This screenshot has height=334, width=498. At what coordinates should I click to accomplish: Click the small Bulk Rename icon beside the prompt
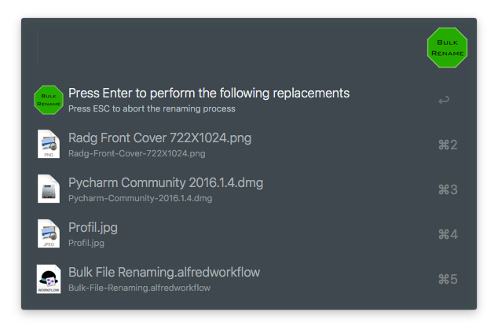pyautogui.click(x=49, y=100)
